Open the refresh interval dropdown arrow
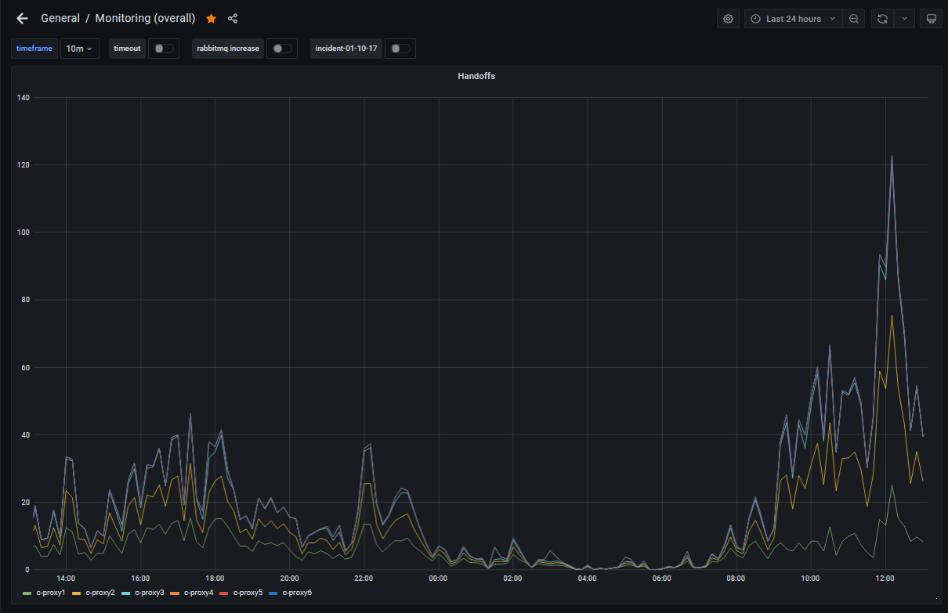948x613 pixels. coord(906,19)
